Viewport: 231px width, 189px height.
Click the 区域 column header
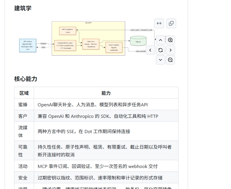(24, 93)
